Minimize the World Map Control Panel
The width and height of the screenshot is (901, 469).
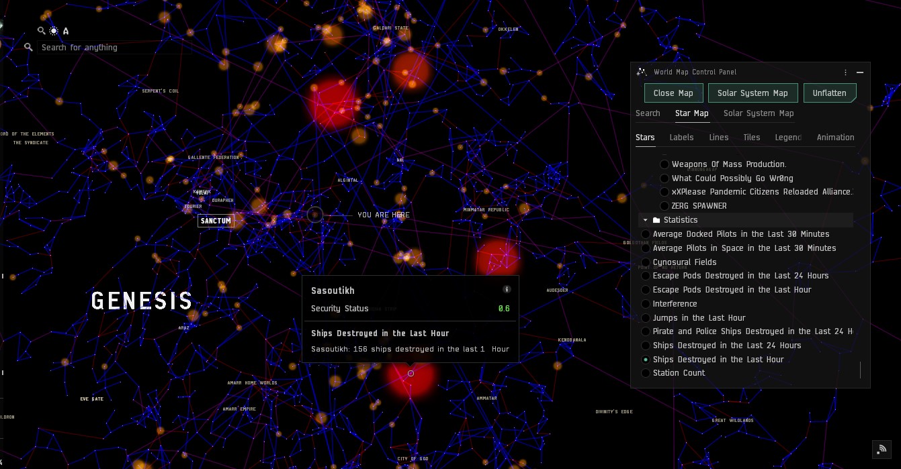[860, 72]
